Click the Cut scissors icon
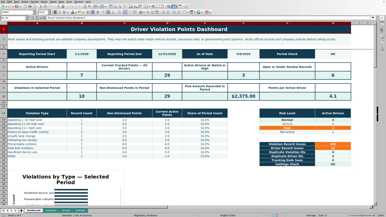Screen dimensions: 386x217 41,6
